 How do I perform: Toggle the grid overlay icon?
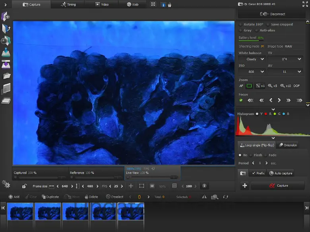(174, 186)
